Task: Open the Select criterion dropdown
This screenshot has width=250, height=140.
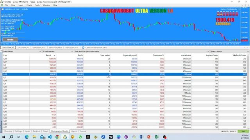Action: [x=229, y=51]
